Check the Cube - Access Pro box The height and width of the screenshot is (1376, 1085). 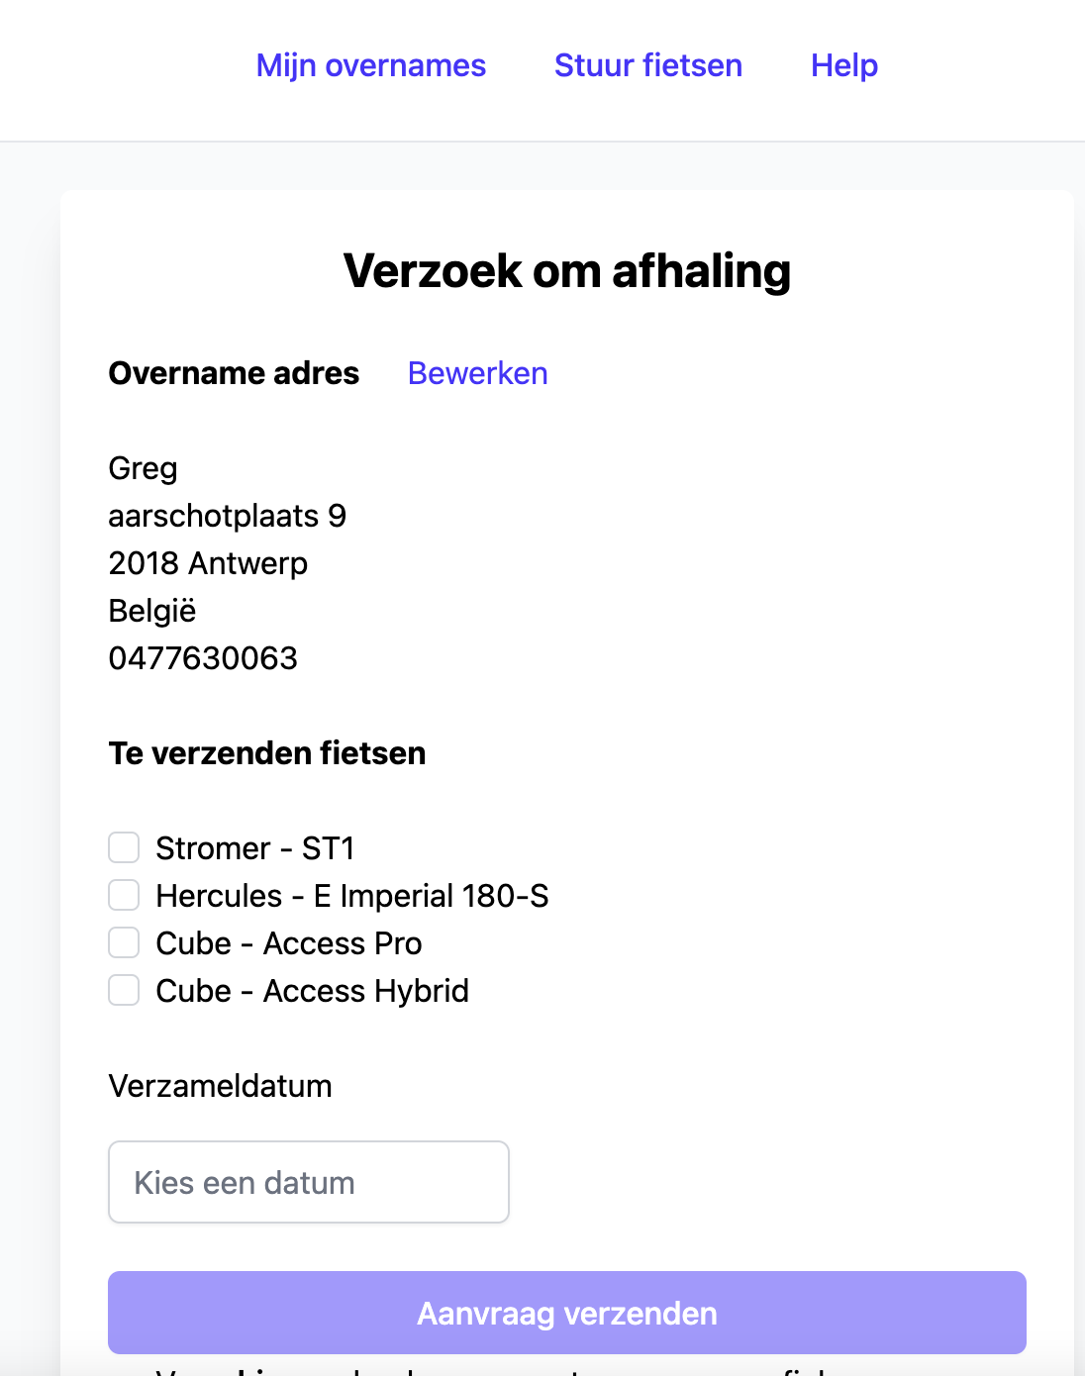coord(124,942)
